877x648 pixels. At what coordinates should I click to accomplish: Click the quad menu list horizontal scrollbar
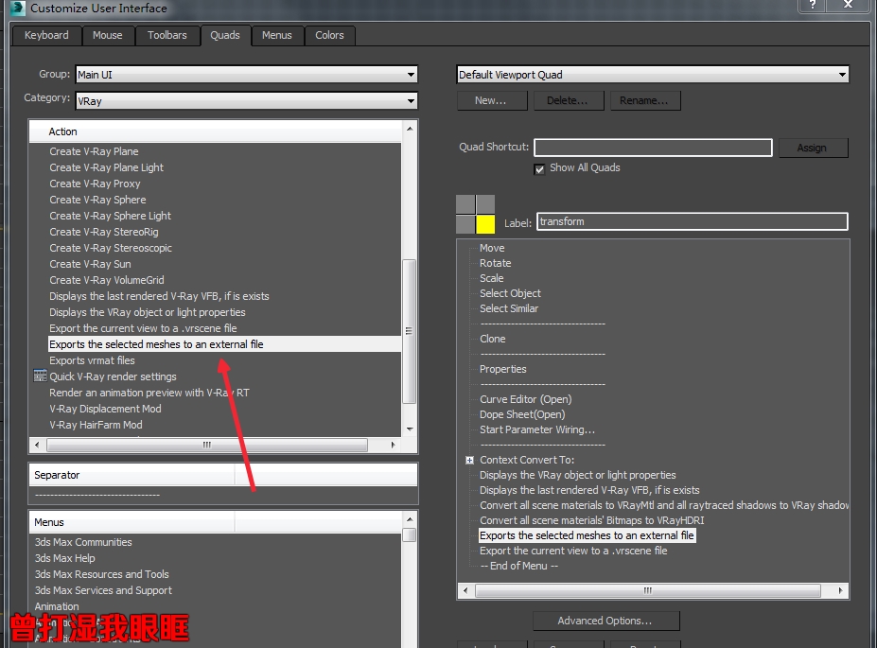648,590
